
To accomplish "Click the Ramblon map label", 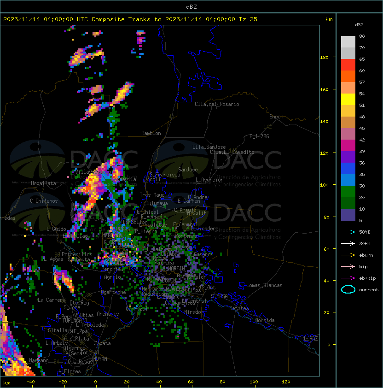I will [151, 133].
